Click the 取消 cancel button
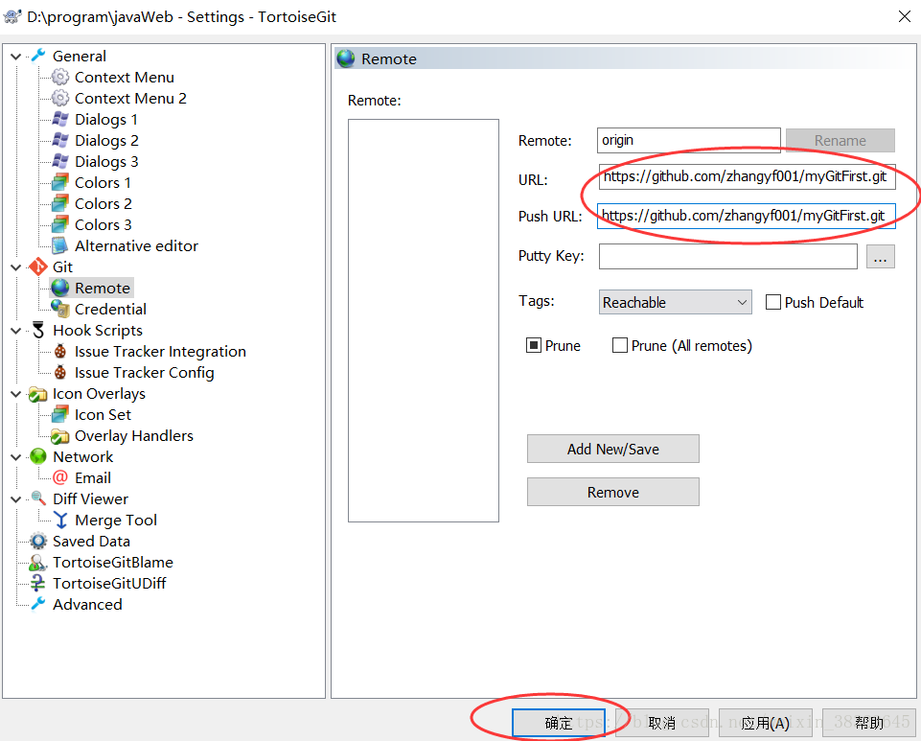The width and height of the screenshot is (921, 741). pyautogui.click(x=662, y=722)
